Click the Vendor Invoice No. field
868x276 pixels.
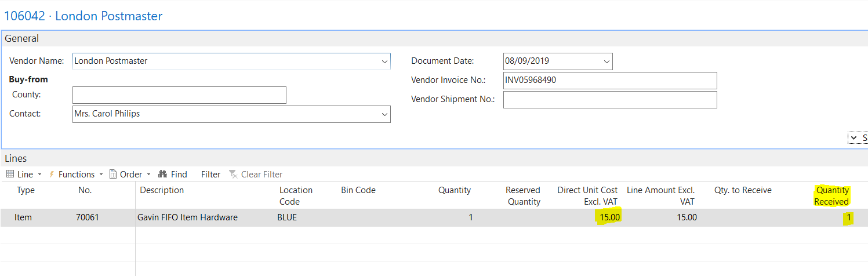tap(609, 81)
